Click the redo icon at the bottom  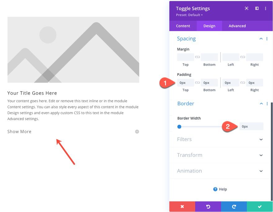tap(234, 206)
